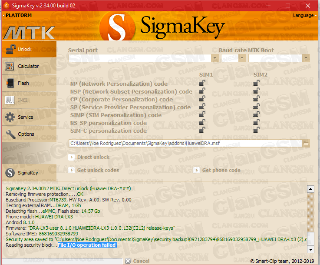This screenshot has height=265, width=320.
Task: Click the Get unlock codes button
Action: click(94, 170)
